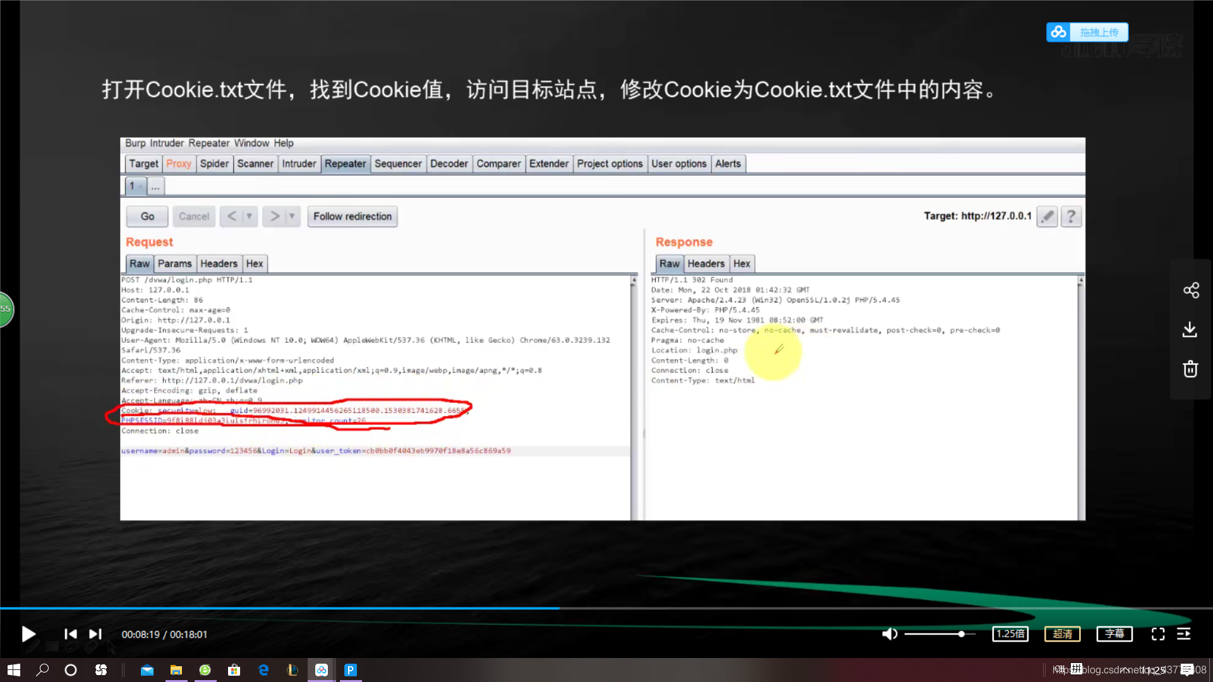Switch to the Proxy tab
The image size is (1213, 682).
(x=179, y=164)
